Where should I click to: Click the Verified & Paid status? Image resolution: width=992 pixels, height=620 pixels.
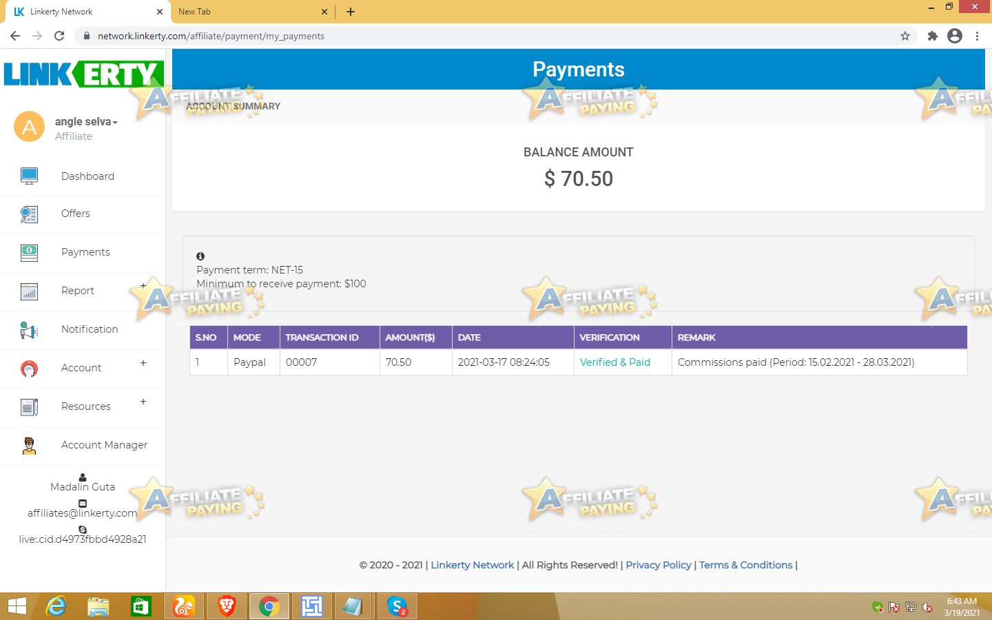pos(615,362)
